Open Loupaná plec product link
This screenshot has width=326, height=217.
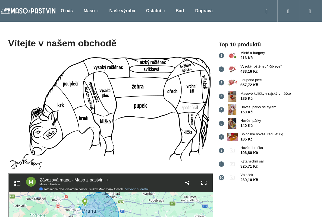coord(251,80)
